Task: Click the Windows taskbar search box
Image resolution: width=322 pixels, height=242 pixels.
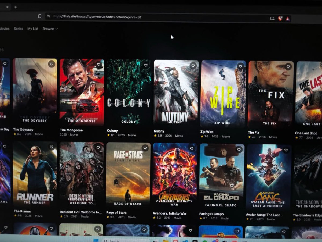Action: (x=126, y=240)
